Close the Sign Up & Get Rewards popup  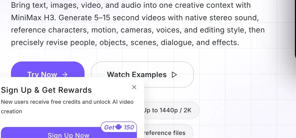pyautogui.click(x=134, y=87)
